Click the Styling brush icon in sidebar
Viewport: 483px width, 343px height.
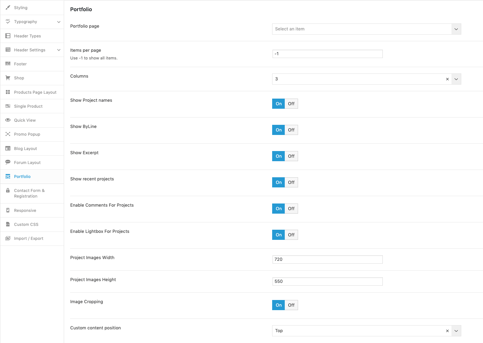pos(8,7)
